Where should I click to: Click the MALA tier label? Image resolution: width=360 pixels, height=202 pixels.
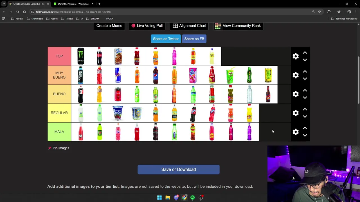[x=59, y=132]
